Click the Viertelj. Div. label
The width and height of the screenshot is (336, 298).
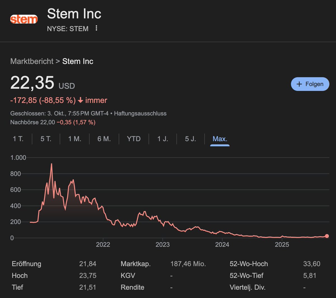[x=248, y=287]
